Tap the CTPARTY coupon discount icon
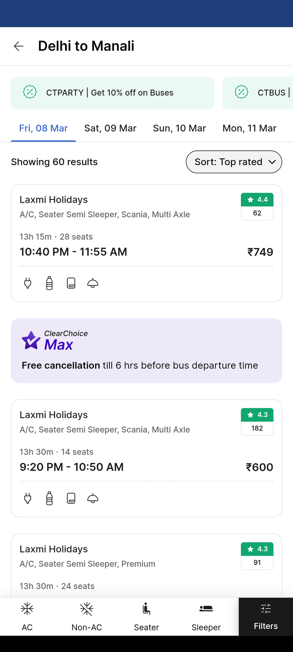The image size is (293, 652). pos(30,93)
